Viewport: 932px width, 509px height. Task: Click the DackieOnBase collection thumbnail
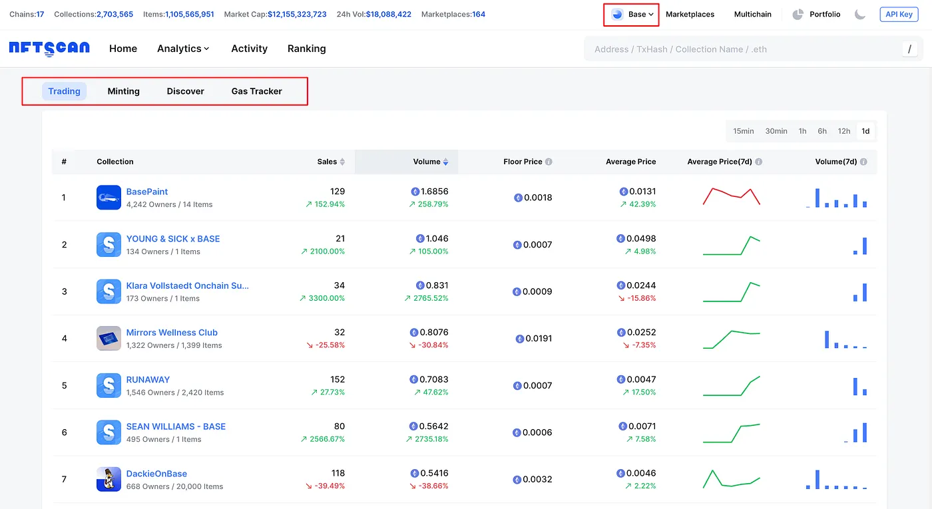point(109,480)
